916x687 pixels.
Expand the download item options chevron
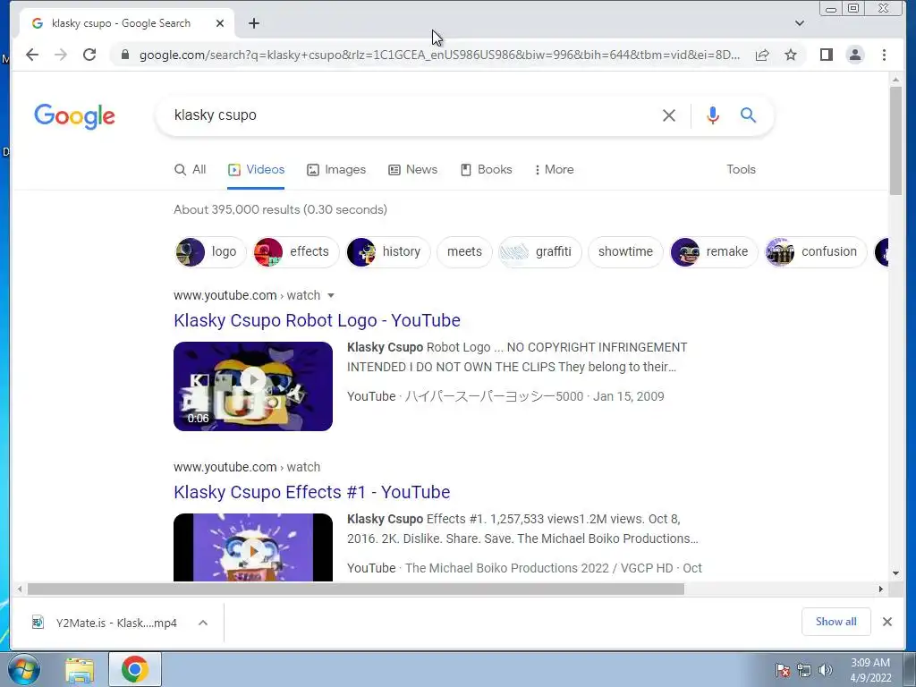pyautogui.click(x=203, y=623)
